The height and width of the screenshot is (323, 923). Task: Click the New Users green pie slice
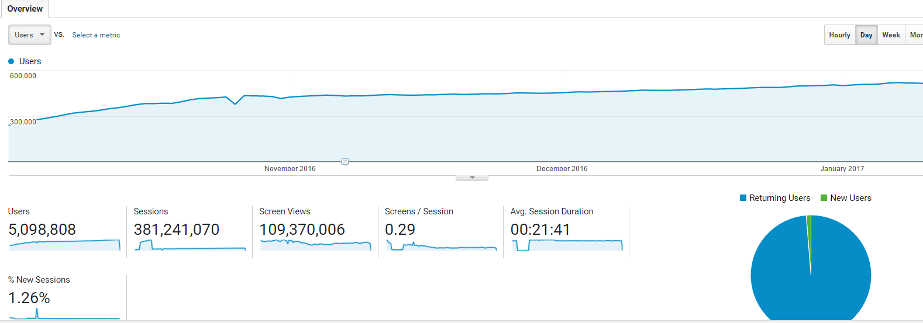pos(809,225)
